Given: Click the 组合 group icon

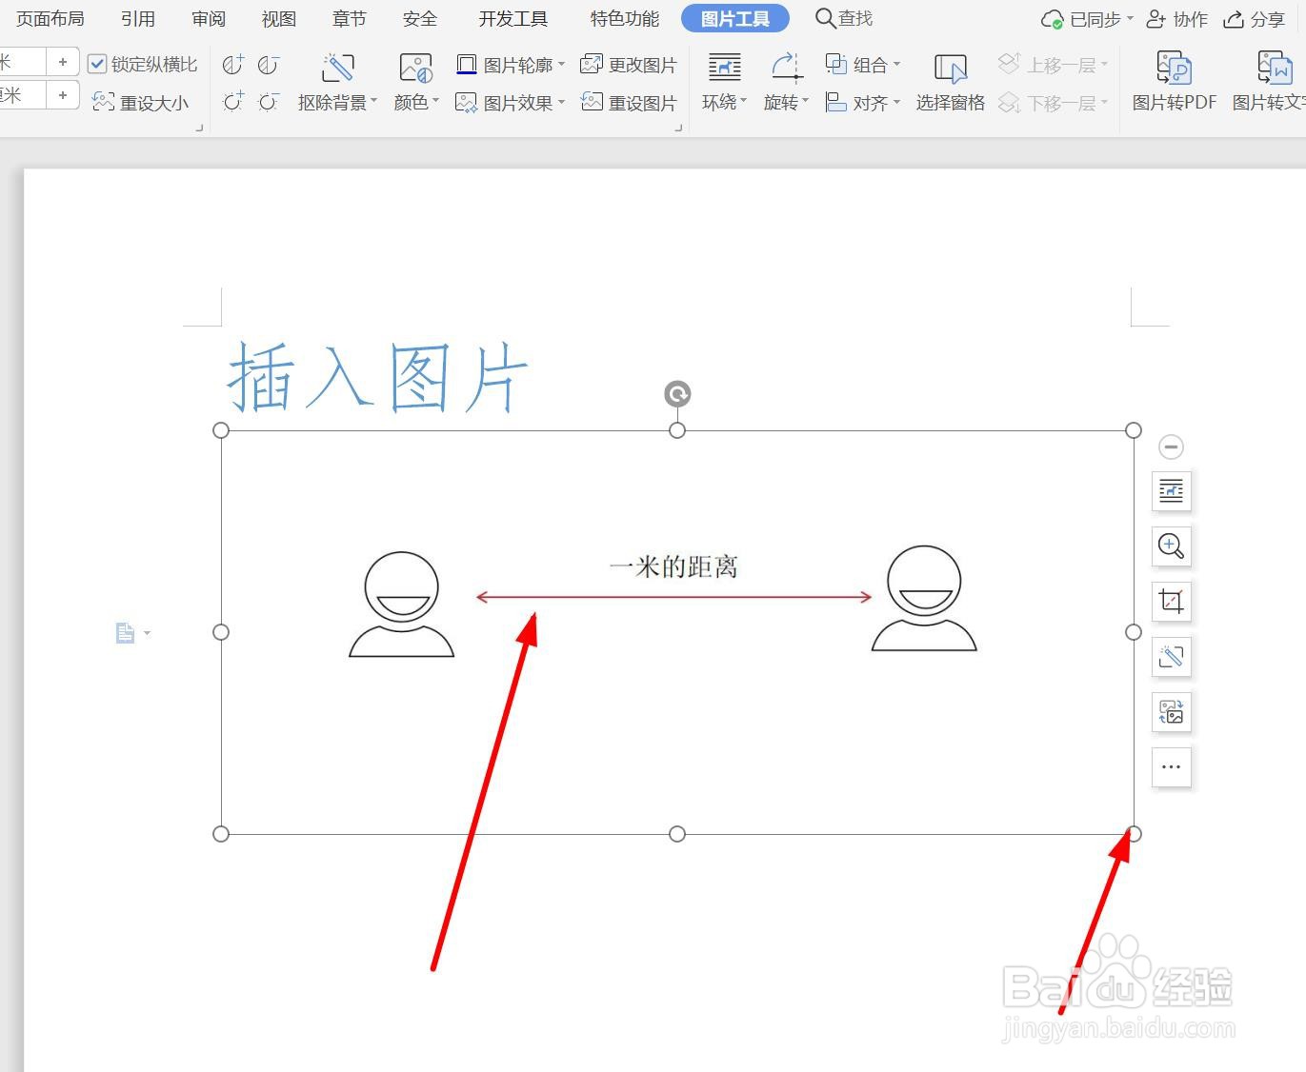Looking at the screenshot, I should point(836,65).
